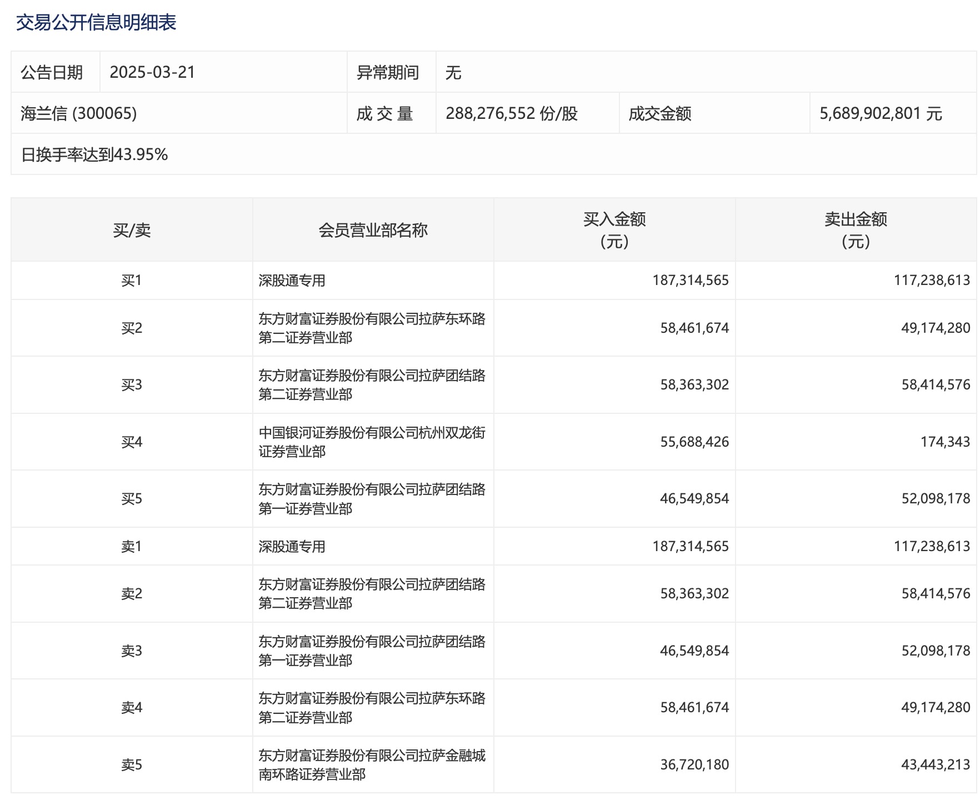The height and width of the screenshot is (800, 980).
Task: Select the trading volume 288,276,552 份/股
Action: coord(512,113)
